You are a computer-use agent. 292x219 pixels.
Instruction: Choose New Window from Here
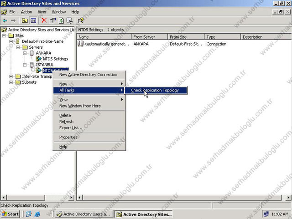pos(89,106)
